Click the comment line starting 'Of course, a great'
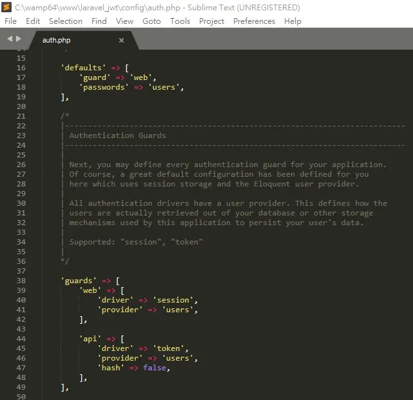Viewport: 413px width, 400px height. click(219, 174)
